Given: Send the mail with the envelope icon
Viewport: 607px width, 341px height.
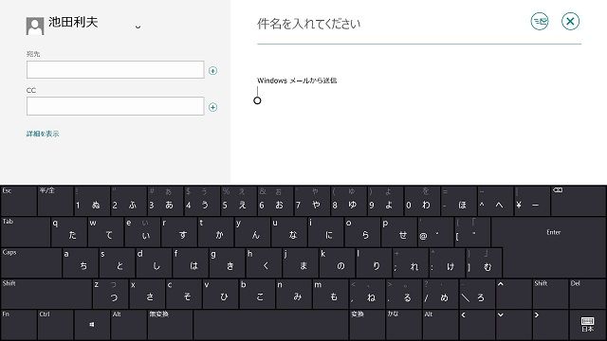Looking at the screenshot, I should 540,21.
